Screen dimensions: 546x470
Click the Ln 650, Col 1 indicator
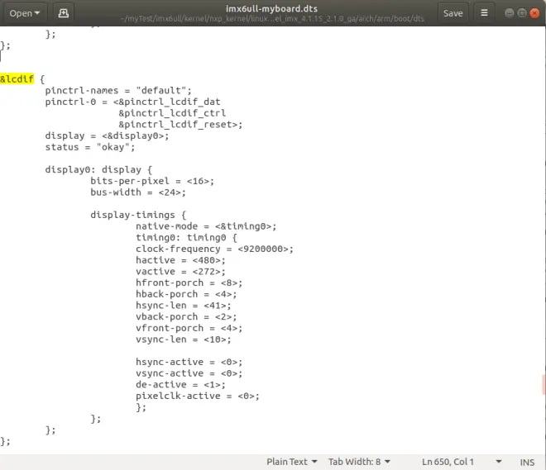pos(448,462)
